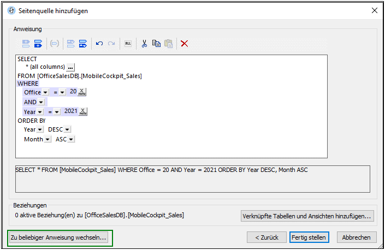Image resolution: width=385 pixels, height=250 pixels.
Task: Click the move-item-down toolbar icon
Action: point(83,44)
